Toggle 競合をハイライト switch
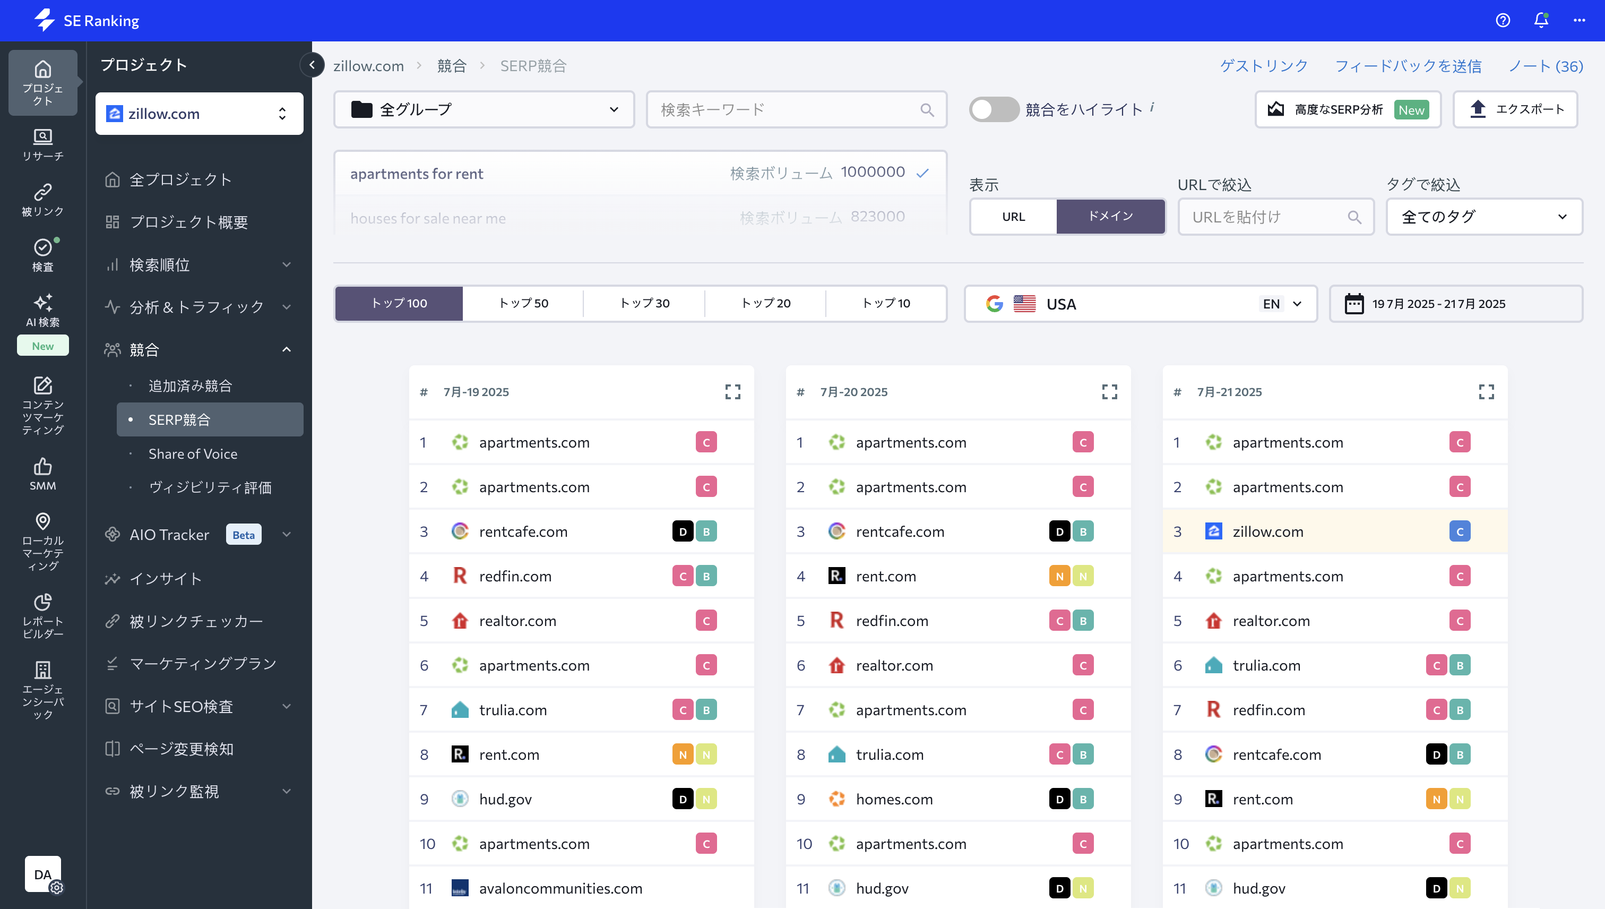 pos(994,109)
